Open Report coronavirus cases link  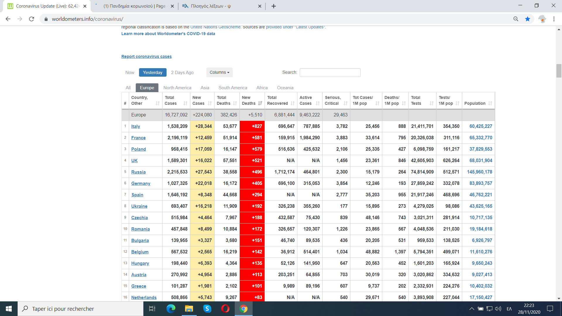click(146, 56)
